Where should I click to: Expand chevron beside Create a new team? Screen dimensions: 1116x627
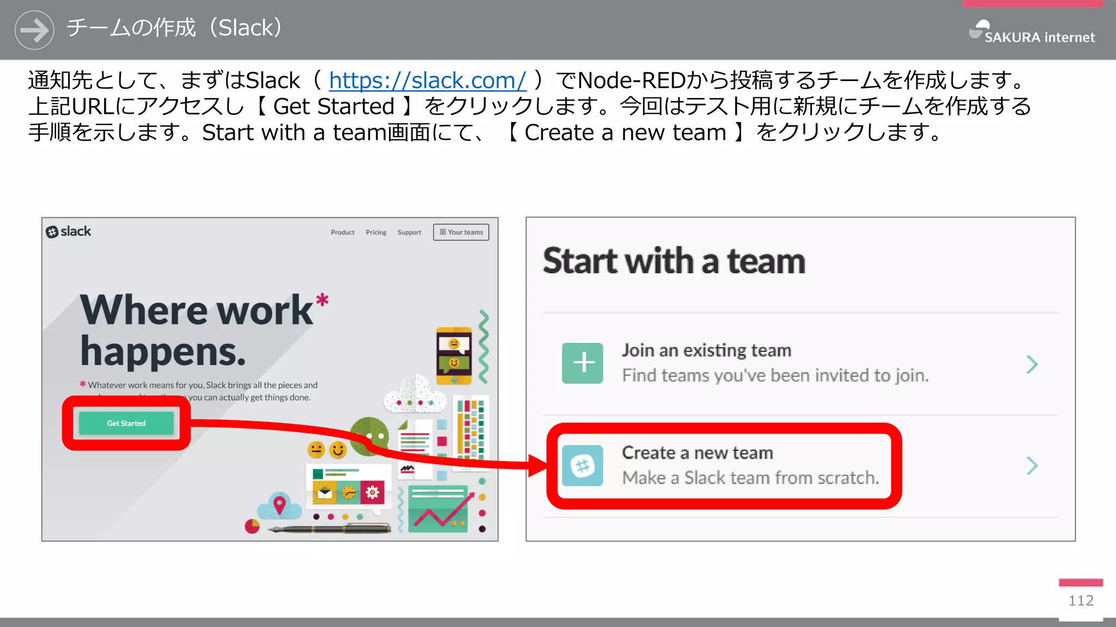pyautogui.click(x=1032, y=465)
